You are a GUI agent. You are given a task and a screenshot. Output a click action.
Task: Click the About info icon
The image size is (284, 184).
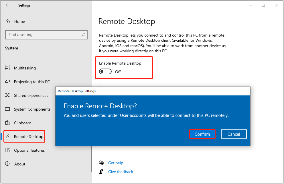(7, 164)
